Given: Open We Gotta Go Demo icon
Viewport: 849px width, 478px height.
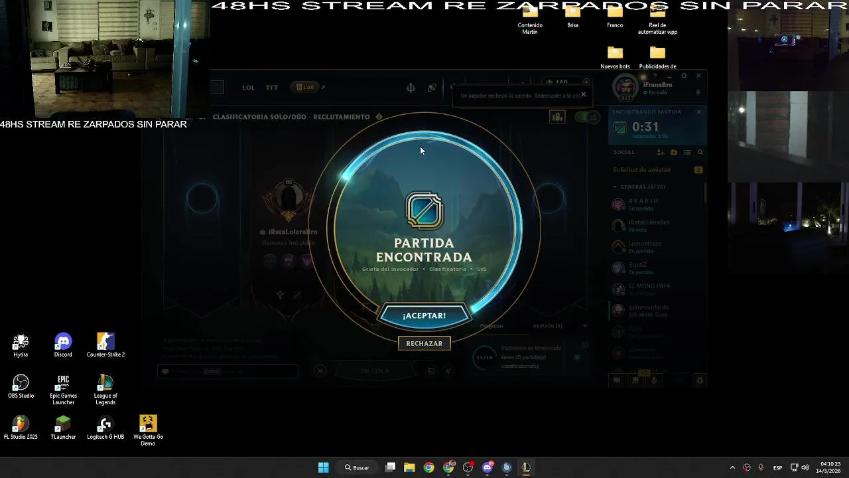Looking at the screenshot, I should 148,431.
